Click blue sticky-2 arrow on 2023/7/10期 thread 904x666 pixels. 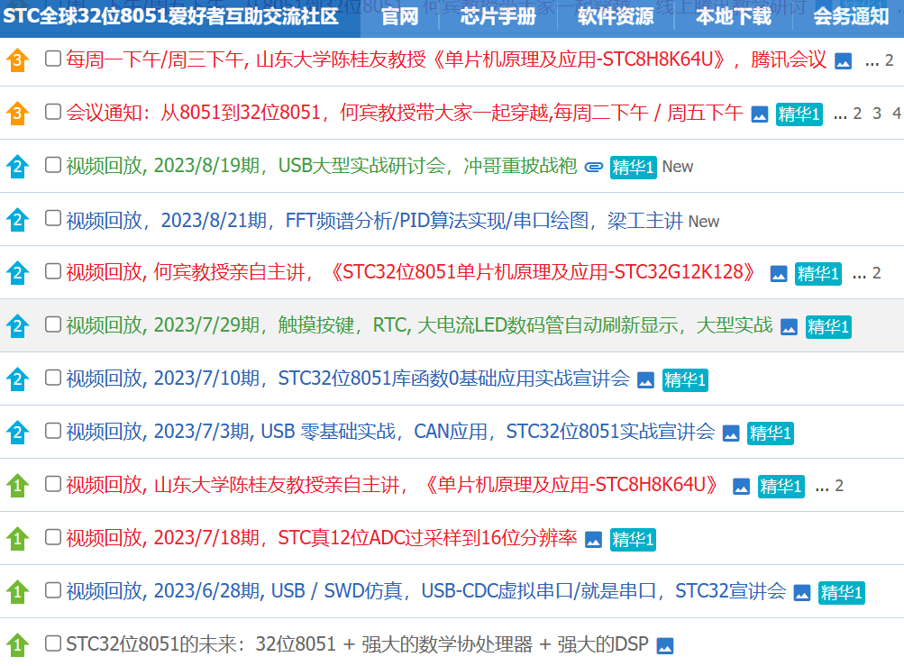pos(17,379)
